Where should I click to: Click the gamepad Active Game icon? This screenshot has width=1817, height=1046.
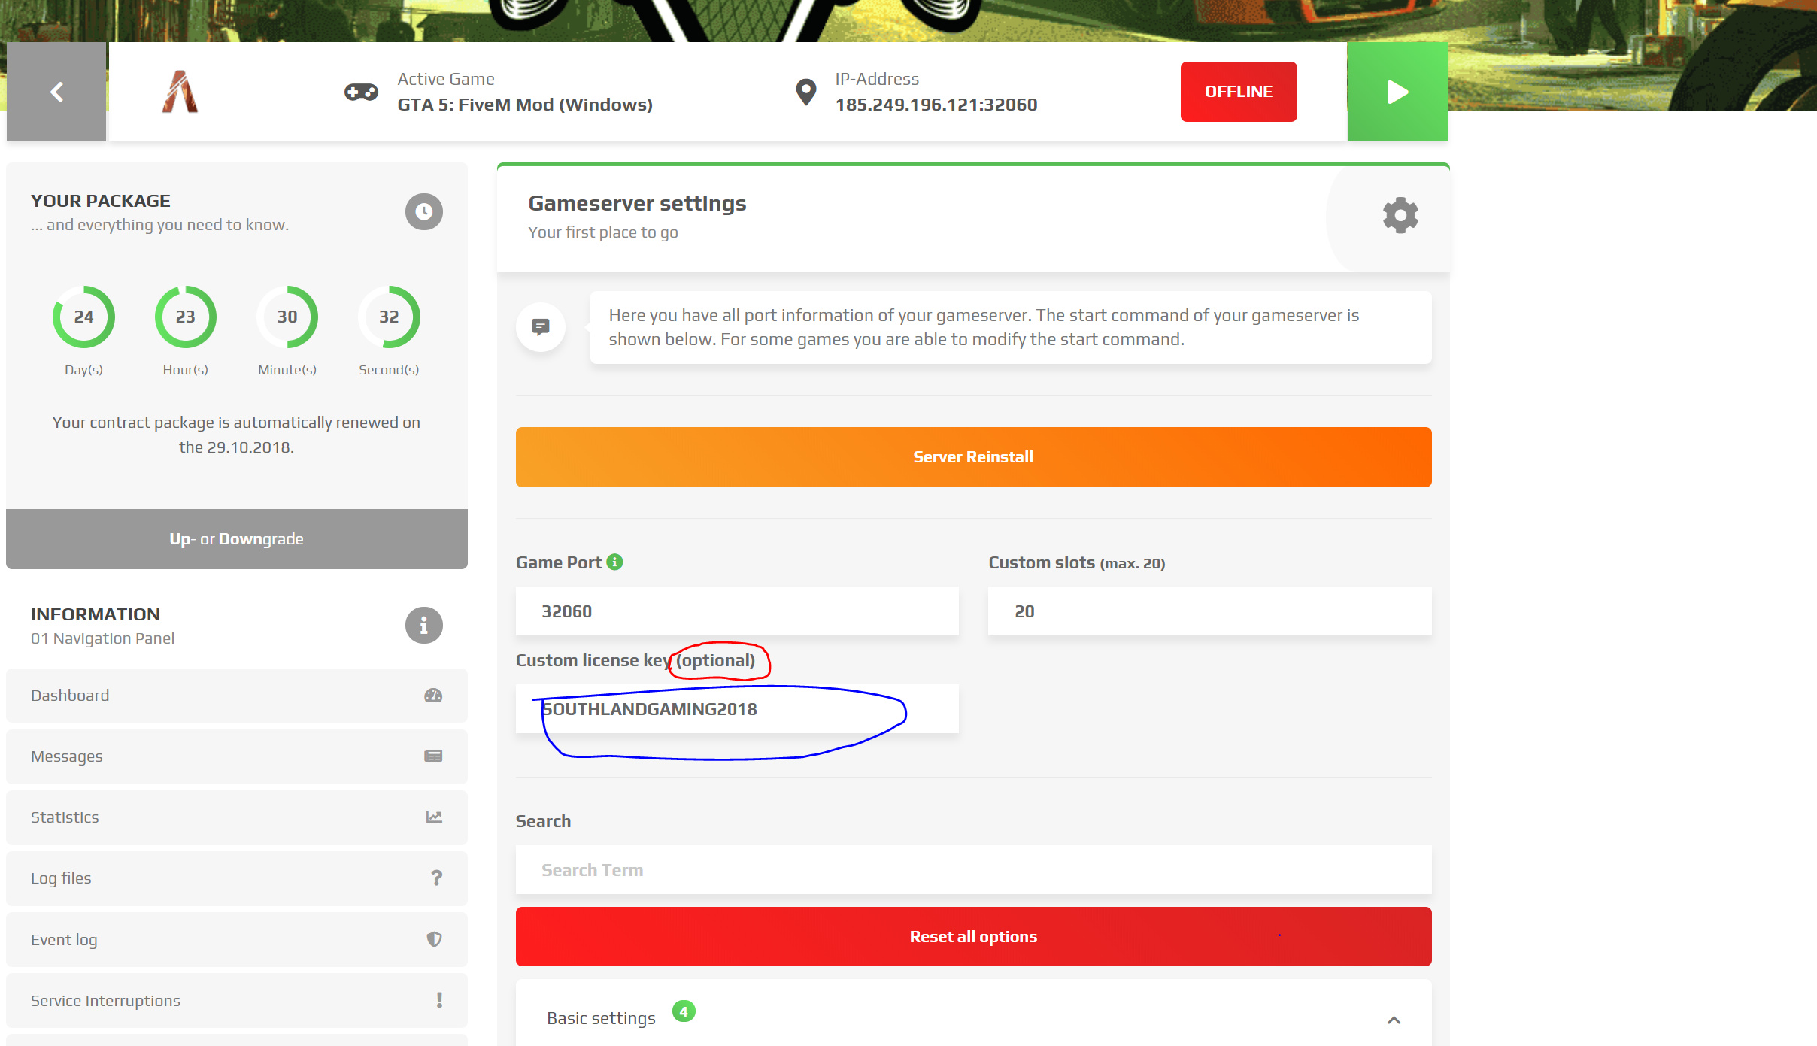361,92
